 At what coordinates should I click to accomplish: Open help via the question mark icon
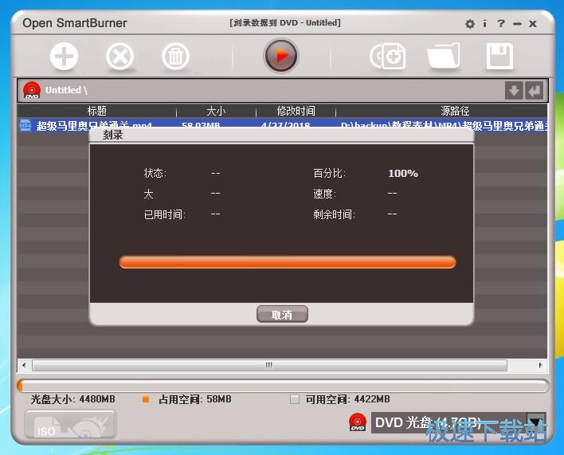tap(501, 24)
